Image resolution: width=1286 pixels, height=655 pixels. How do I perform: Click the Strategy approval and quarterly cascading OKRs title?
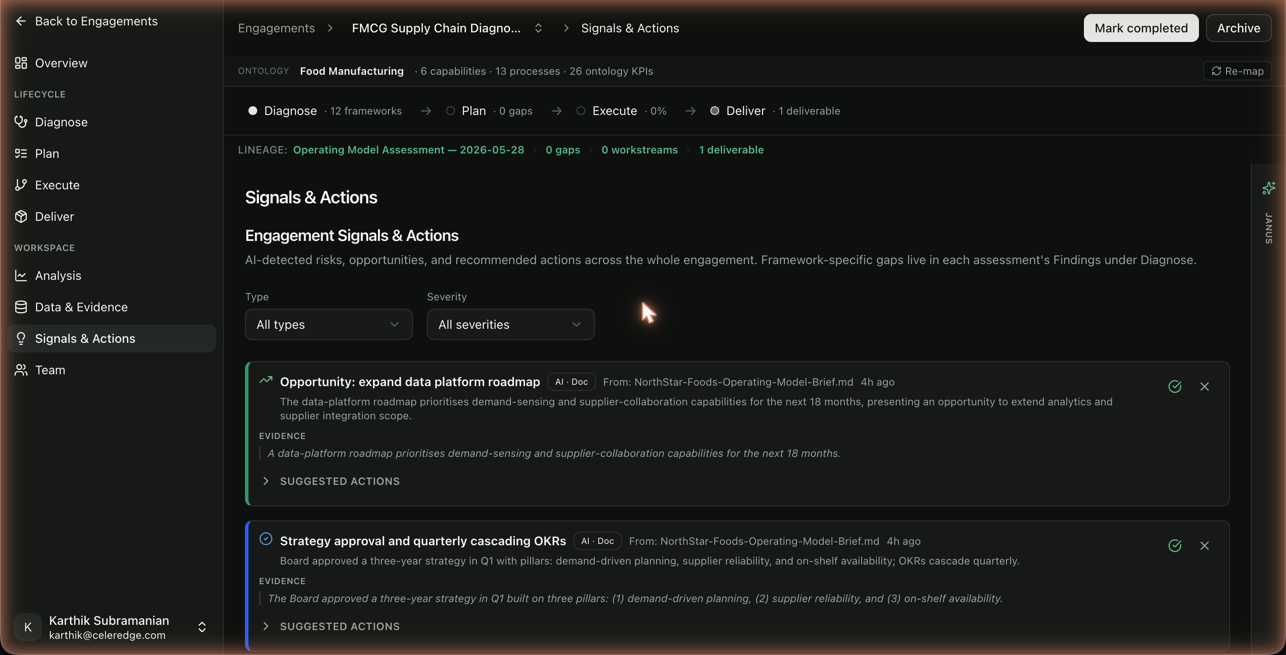click(423, 541)
